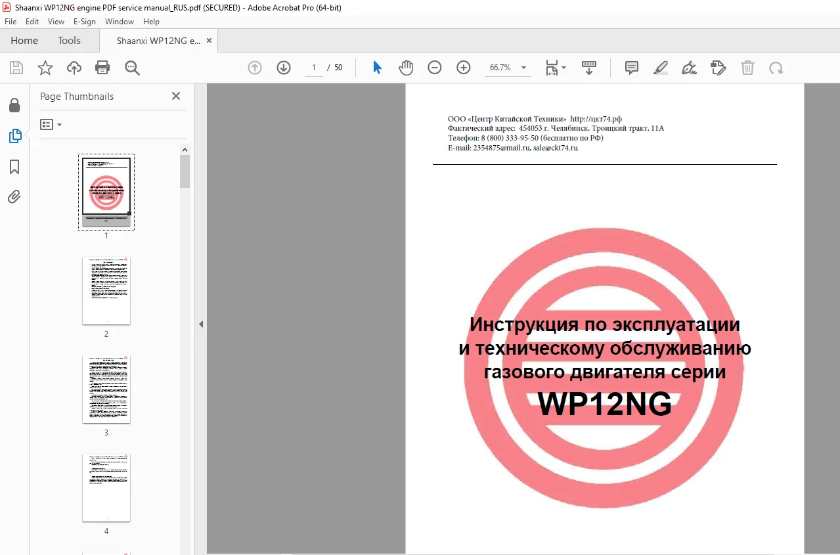The height and width of the screenshot is (555, 840).
Task: Click the E-mail address line
Action: 513,148
